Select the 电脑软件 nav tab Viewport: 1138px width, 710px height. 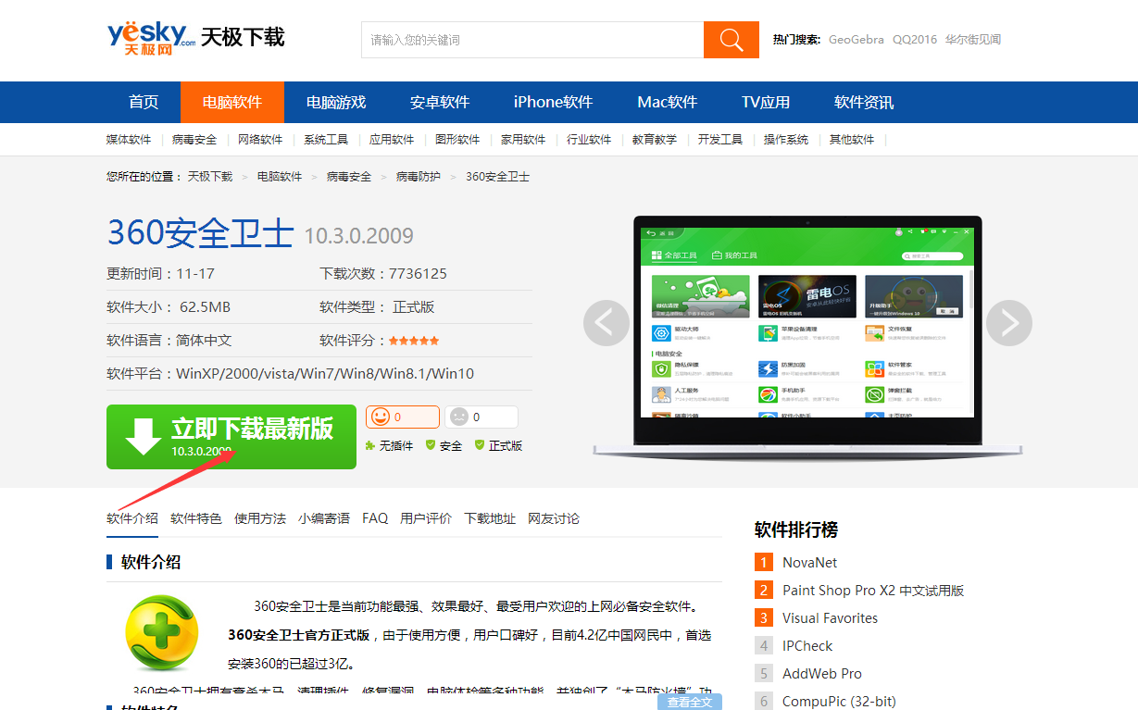tap(232, 102)
